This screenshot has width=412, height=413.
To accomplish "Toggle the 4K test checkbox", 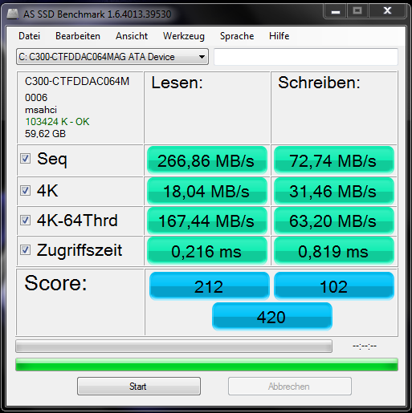I will [x=26, y=191].
